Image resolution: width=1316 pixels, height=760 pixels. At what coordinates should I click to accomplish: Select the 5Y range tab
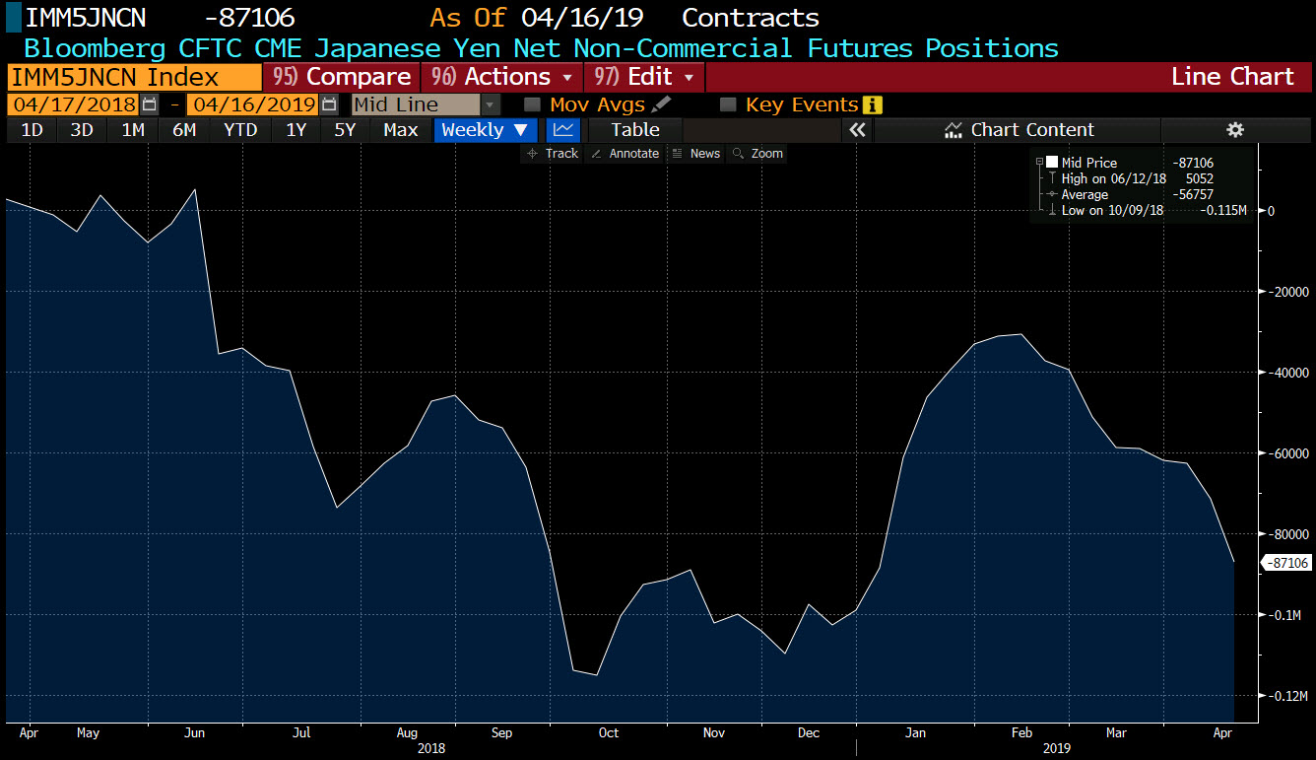tap(345, 130)
